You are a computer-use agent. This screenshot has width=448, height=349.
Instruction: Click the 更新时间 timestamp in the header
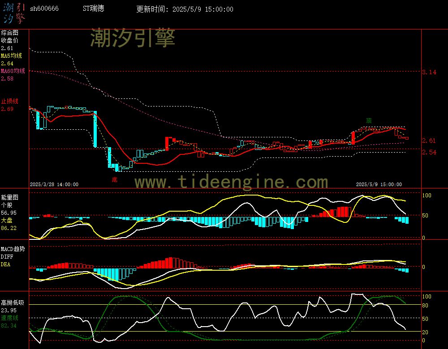[185, 9]
